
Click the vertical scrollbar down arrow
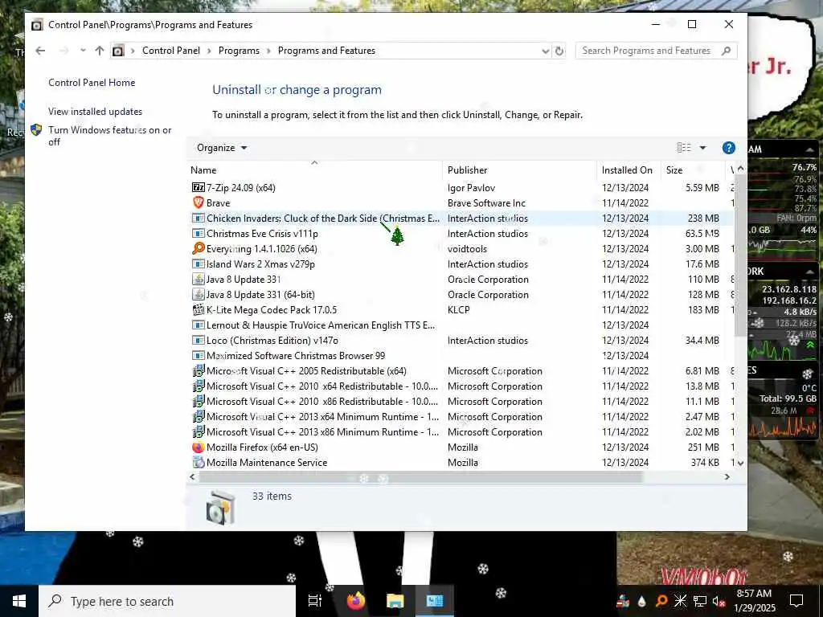tap(740, 463)
